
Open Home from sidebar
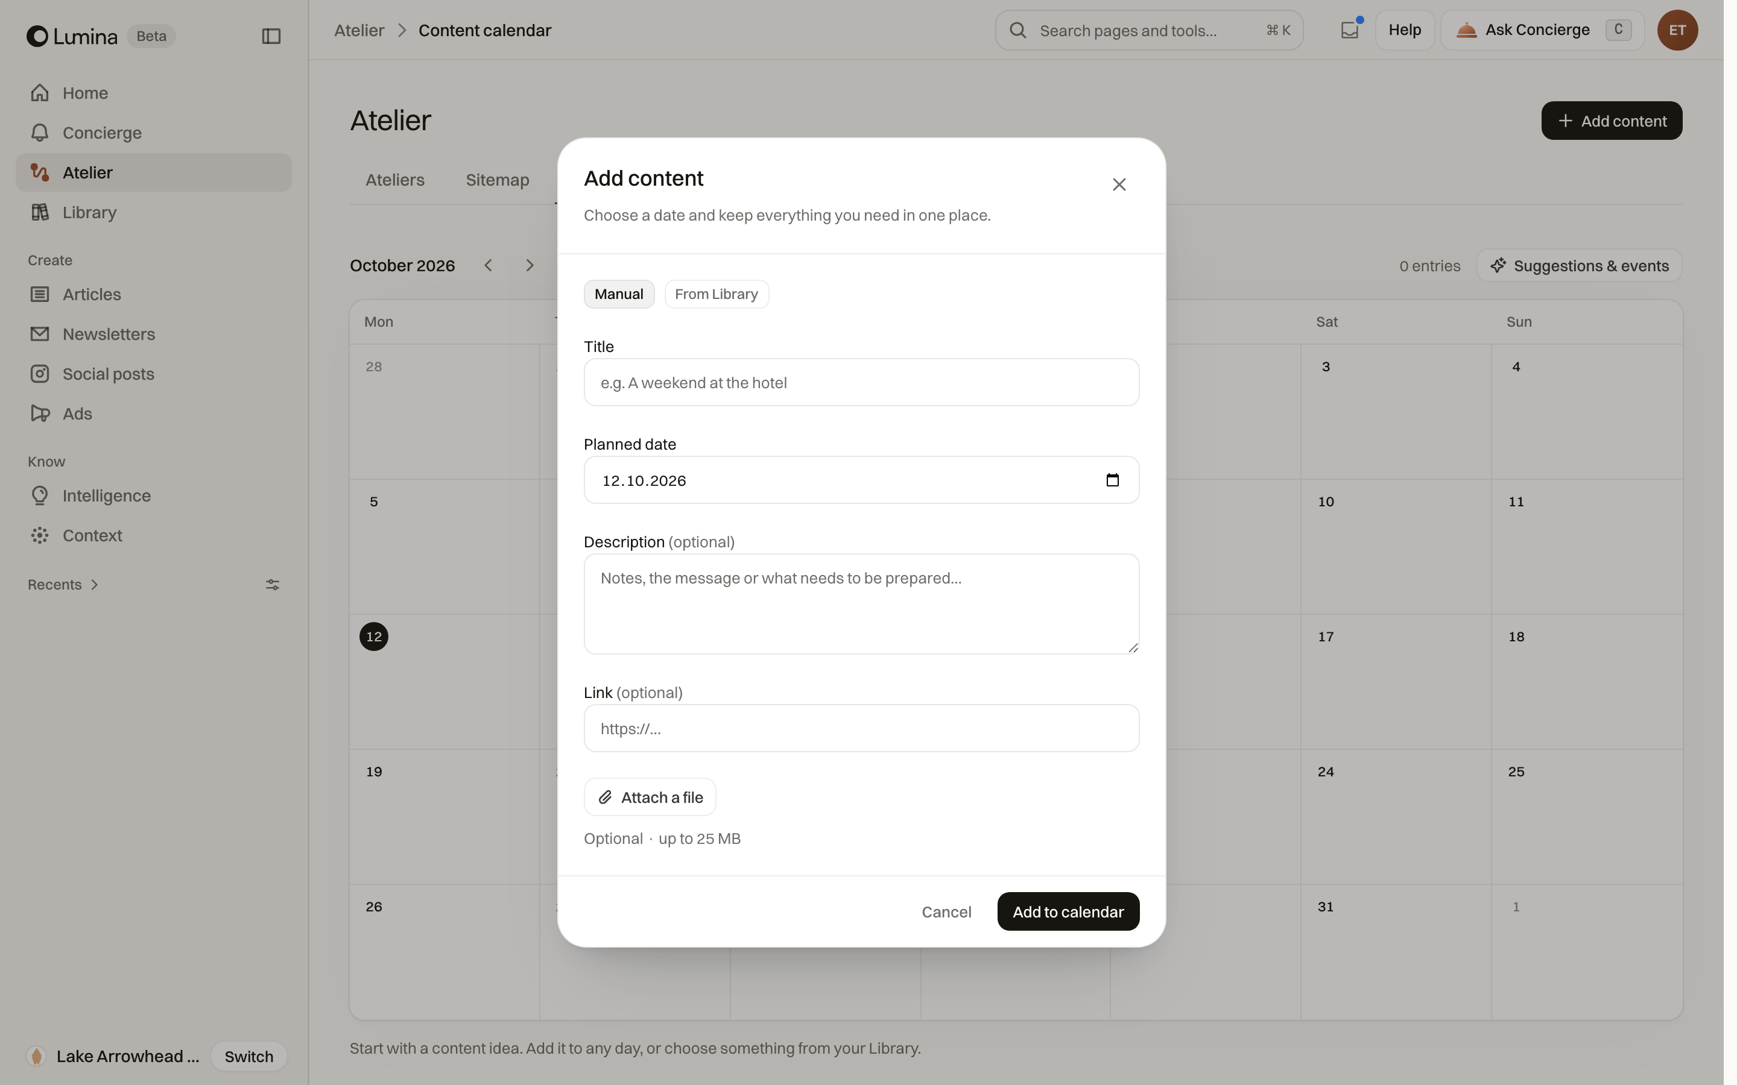coord(154,93)
